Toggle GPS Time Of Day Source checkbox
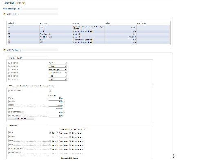Viewport: 203px width, 161px height. pos(50,133)
